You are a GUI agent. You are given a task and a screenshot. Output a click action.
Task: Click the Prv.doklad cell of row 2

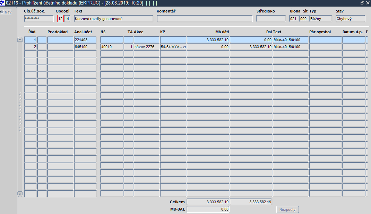click(60, 47)
